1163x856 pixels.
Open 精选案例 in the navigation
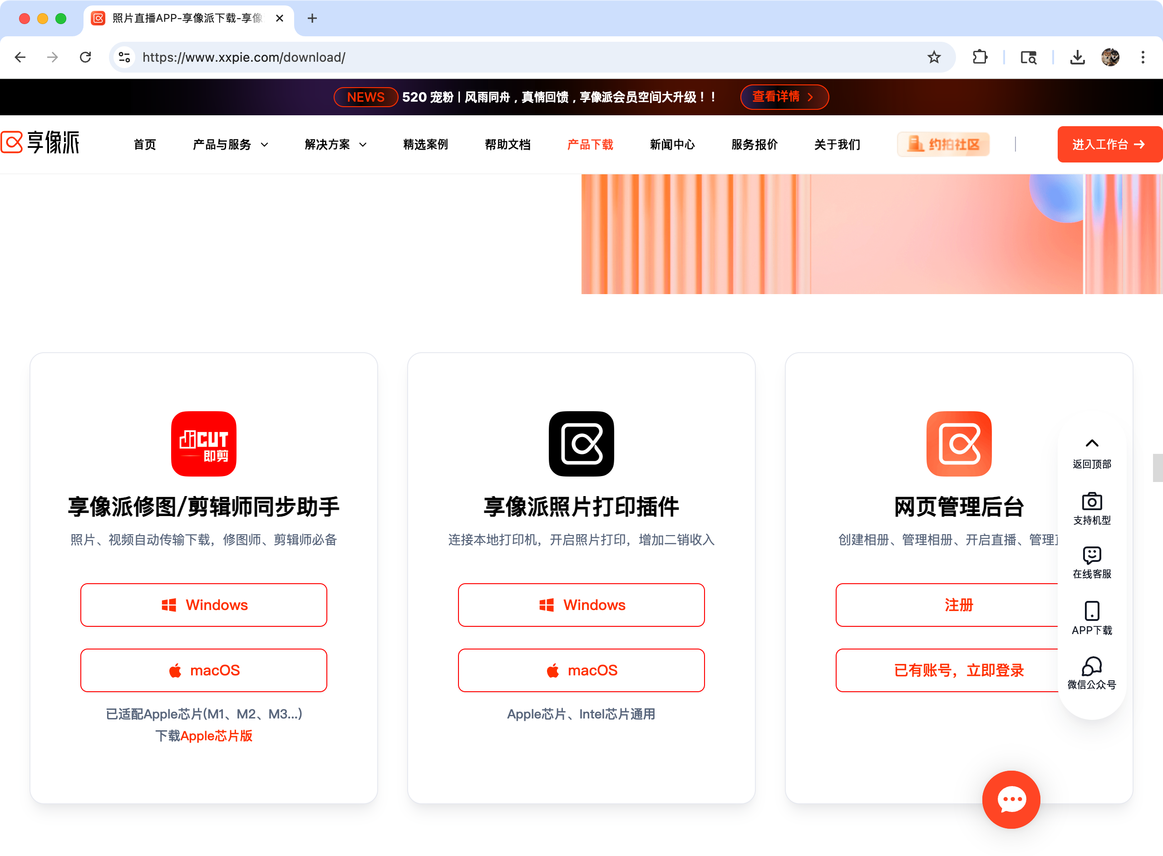425,145
